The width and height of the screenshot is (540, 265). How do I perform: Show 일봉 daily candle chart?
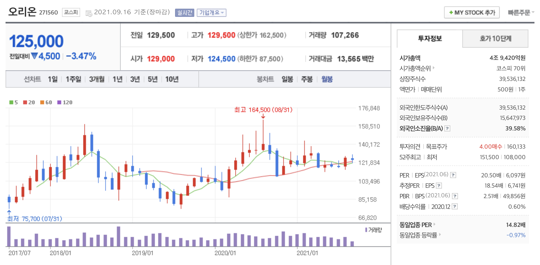pyautogui.click(x=287, y=79)
